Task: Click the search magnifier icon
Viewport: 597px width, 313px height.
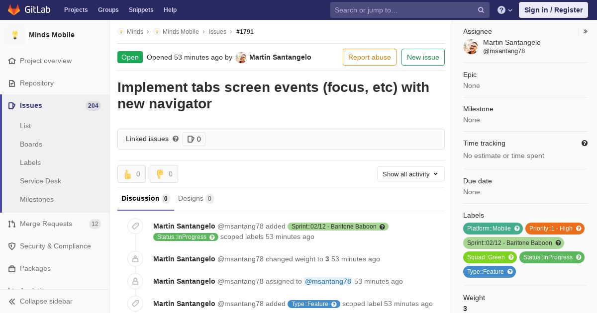Action: click(481, 10)
